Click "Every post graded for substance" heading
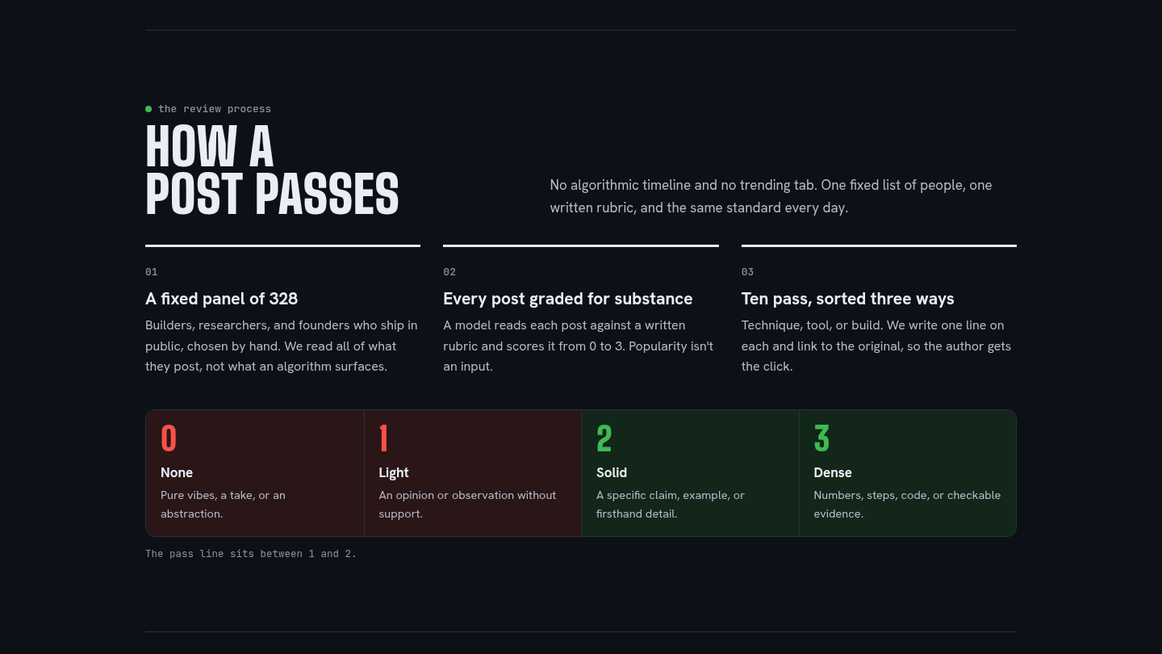1162x654 pixels. (x=568, y=299)
